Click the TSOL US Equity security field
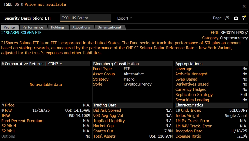Screen dimensions: 249x141 pyautogui.click(x=85, y=18)
